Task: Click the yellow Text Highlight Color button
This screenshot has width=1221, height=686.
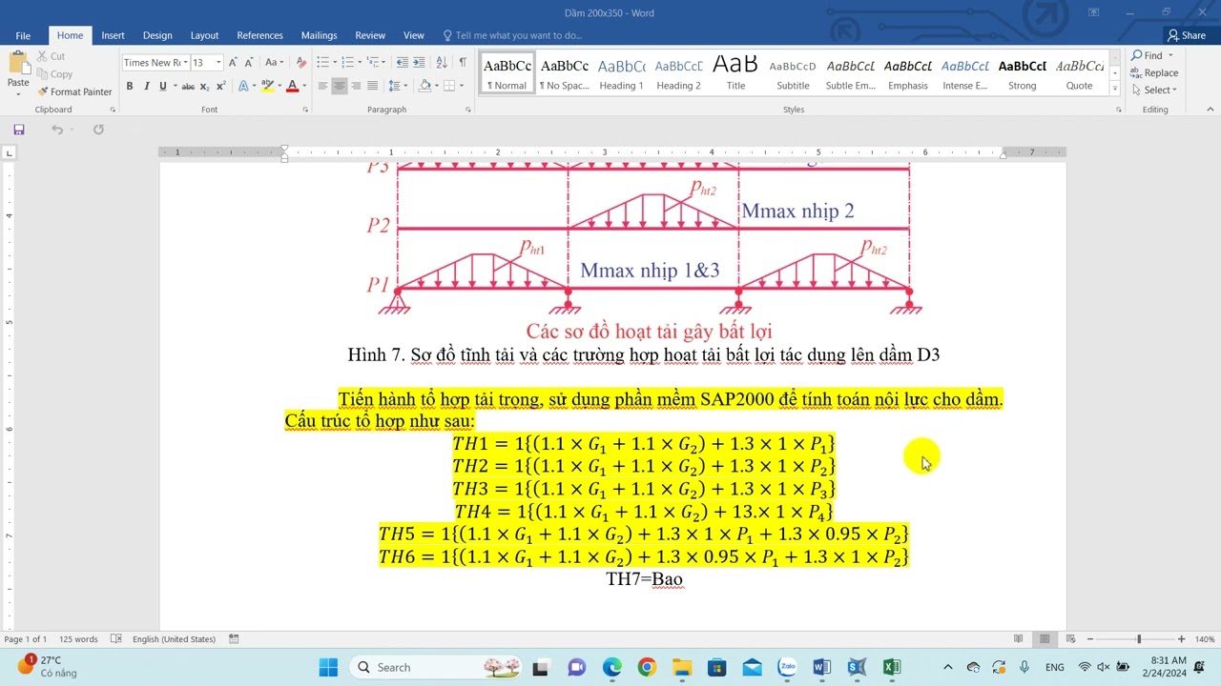Action: pyautogui.click(x=267, y=87)
